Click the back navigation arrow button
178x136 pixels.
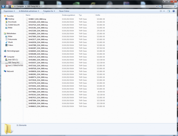click(x=3, y=6)
